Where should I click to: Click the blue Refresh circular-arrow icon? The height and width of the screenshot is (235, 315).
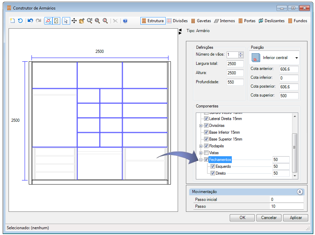(20, 20)
